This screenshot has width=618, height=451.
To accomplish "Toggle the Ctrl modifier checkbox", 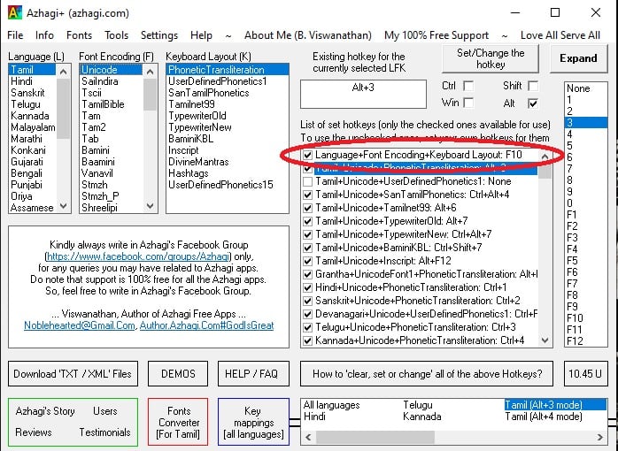I will [468, 86].
